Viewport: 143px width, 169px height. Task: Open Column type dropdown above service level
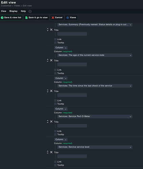tap(61, 140)
